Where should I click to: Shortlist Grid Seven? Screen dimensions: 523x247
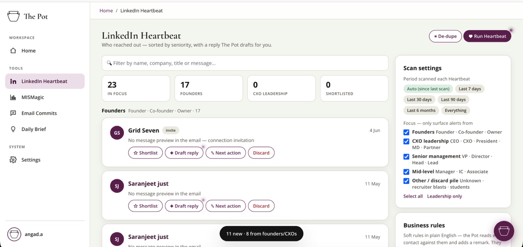[x=145, y=153]
